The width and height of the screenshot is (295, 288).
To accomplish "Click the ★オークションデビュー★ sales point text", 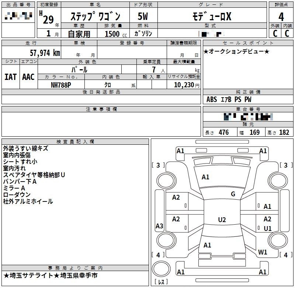I will [x=236, y=52].
